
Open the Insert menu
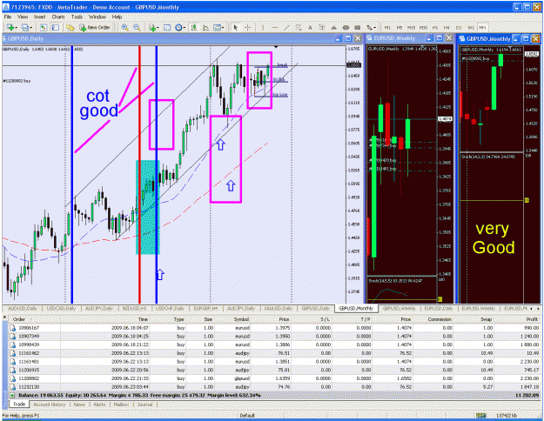click(x=39, y=17)
